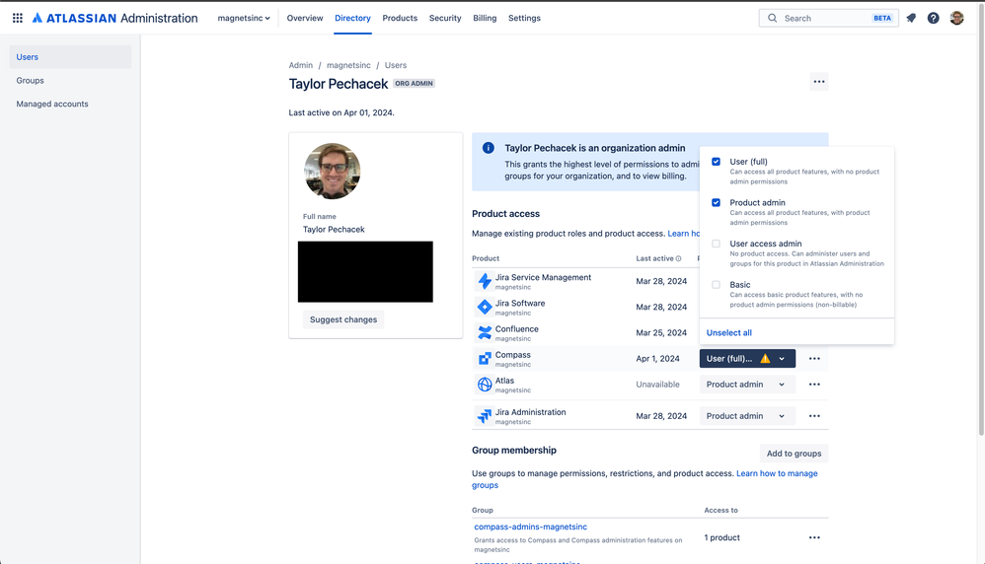Open more actions for Jira Administration row
This screenshot has height=564, width=985.
814,416
